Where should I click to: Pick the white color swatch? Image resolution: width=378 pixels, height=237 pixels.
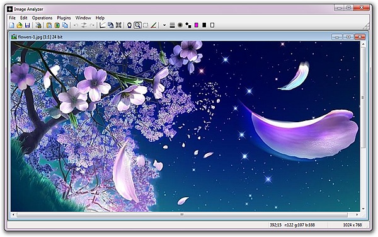tap(212, 25)
